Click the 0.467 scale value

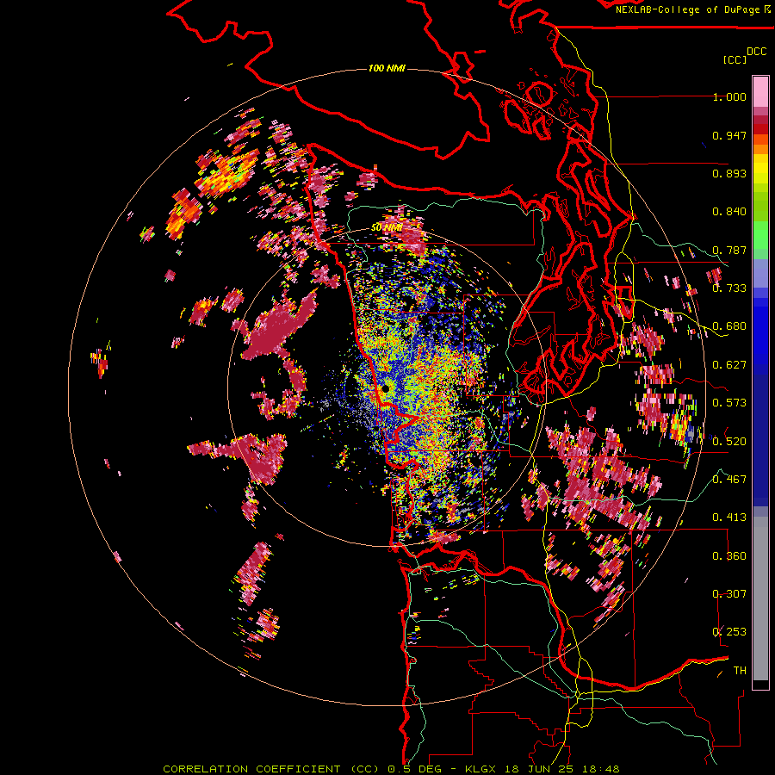[x=729, y=479]
